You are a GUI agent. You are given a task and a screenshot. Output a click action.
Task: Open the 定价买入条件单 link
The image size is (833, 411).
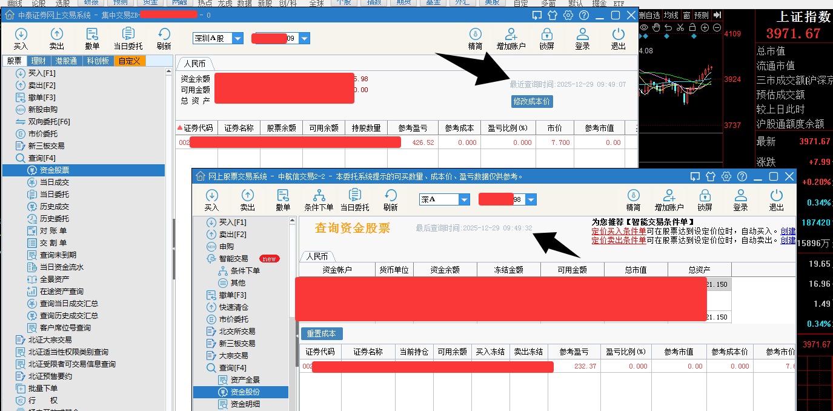pos(619,231)
